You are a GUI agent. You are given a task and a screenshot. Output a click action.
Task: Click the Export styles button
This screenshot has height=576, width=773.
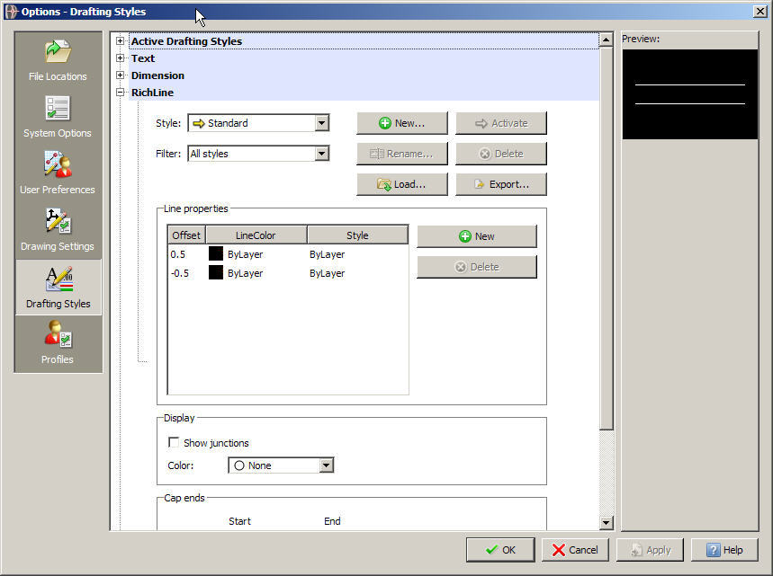pyautogui.click(x=500, y=184)
